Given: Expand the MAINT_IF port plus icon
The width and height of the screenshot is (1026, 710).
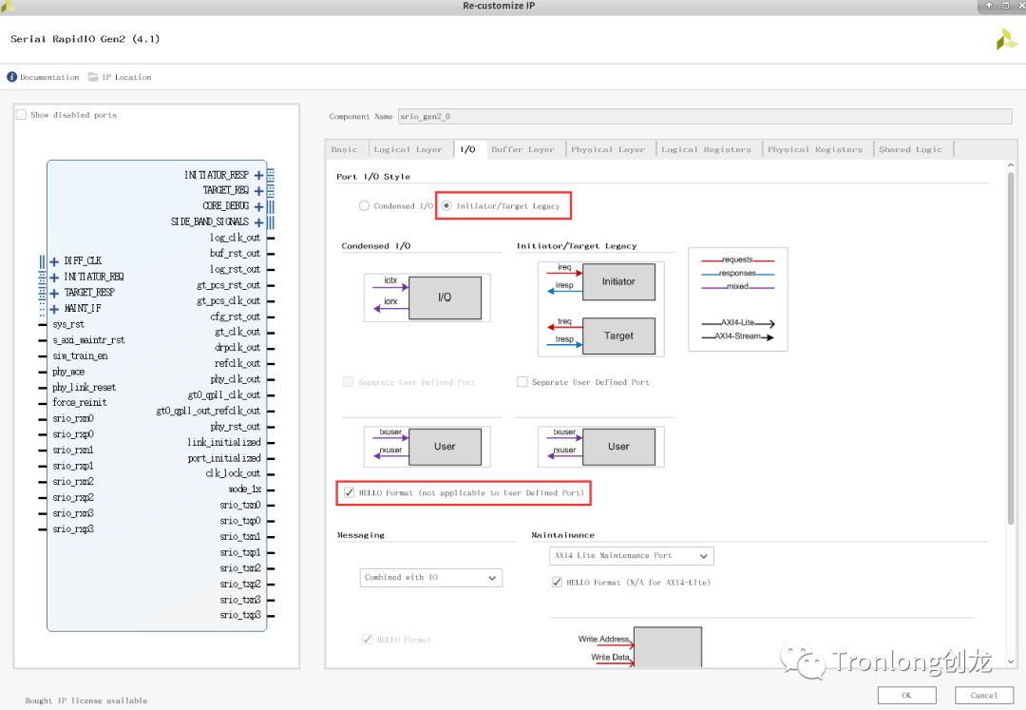Looking at the screenshot, I should (x=55, y=309).
